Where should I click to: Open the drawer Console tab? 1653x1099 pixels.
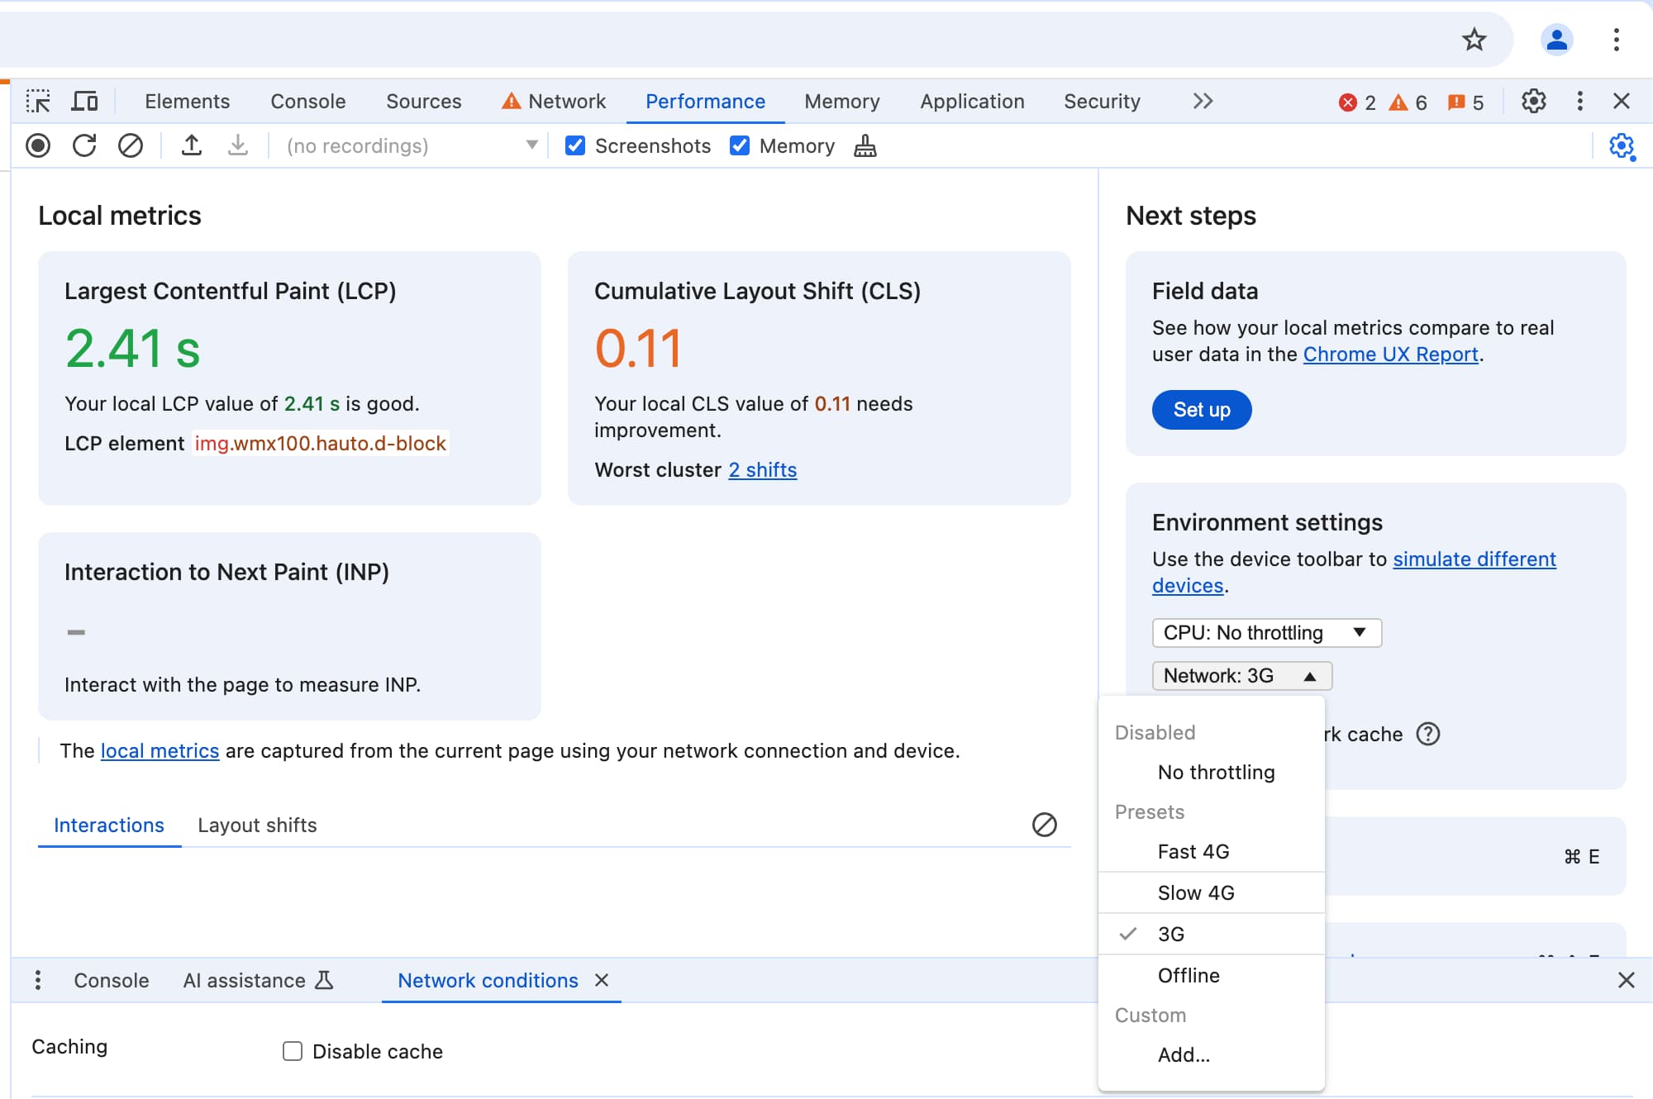111,980
